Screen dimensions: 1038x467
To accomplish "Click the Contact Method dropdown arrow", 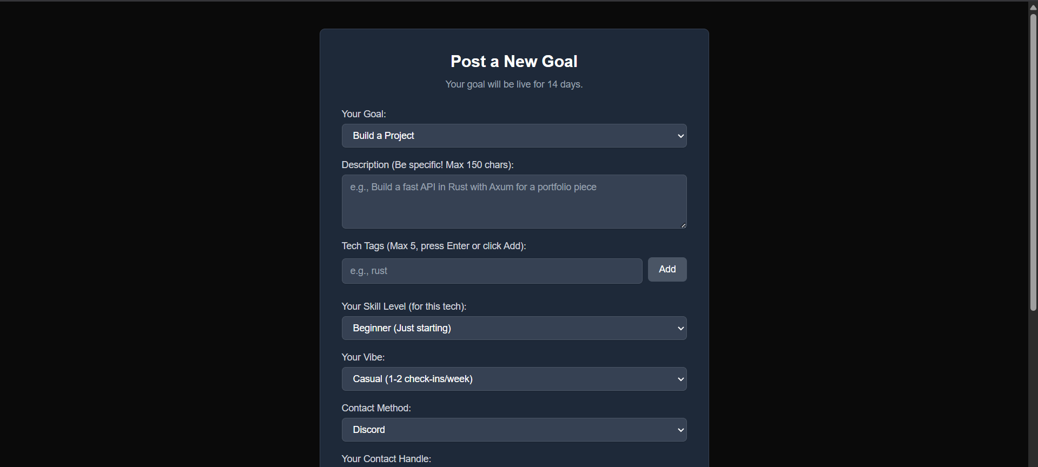I will pyautogui.click(x=680, y=430).
